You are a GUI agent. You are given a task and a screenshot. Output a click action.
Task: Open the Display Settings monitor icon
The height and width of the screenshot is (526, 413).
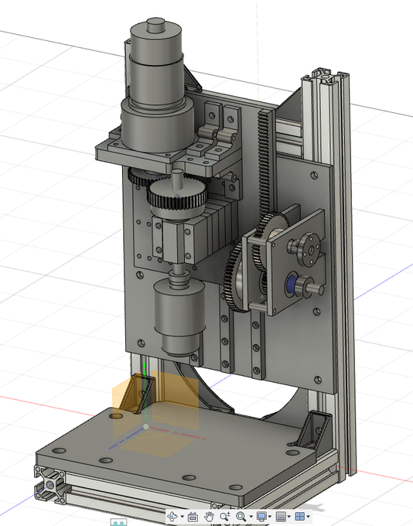point(261,516)
